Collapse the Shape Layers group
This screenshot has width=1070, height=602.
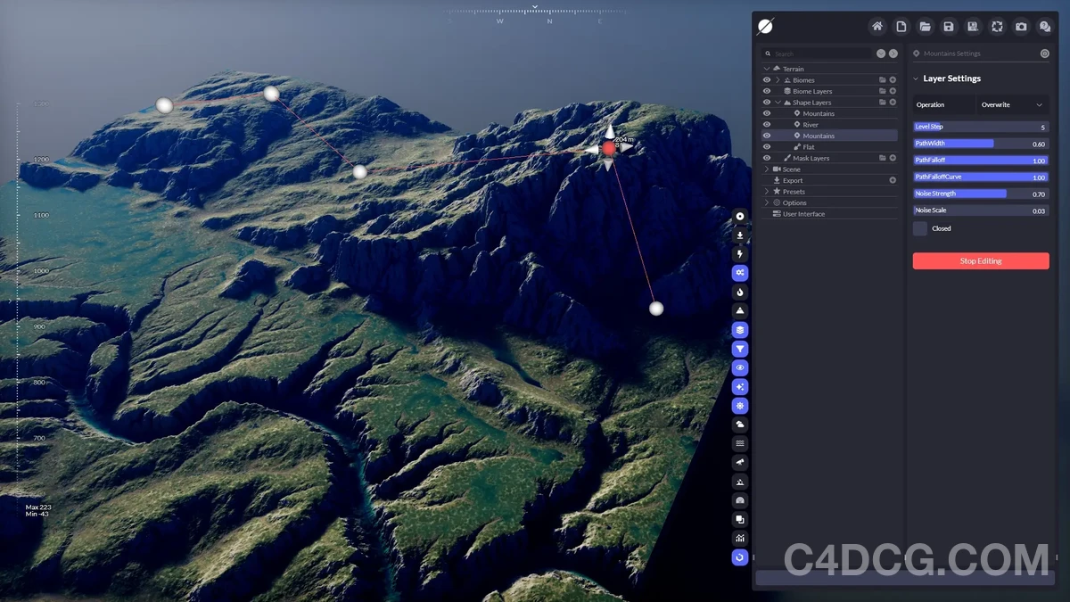[776, 102]
